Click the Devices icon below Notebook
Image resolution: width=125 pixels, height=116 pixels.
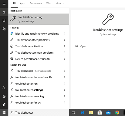(4, 29)
